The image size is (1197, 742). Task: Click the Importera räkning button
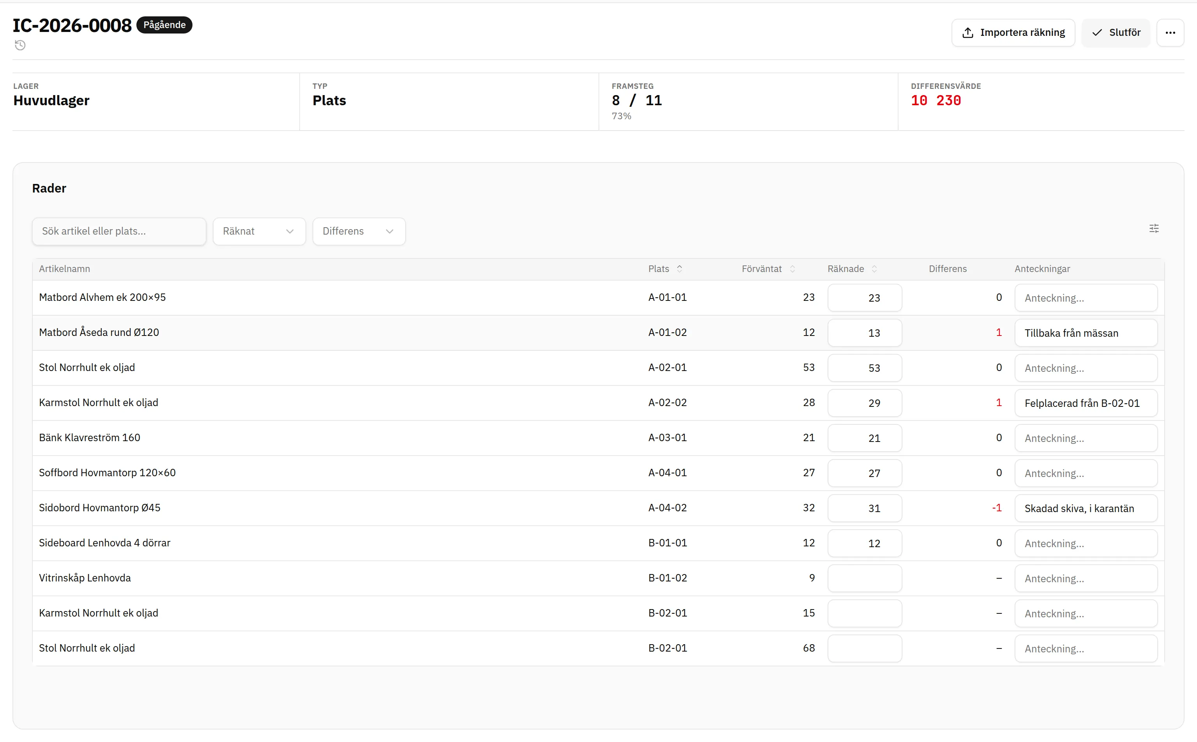(x=1013, y=33)
